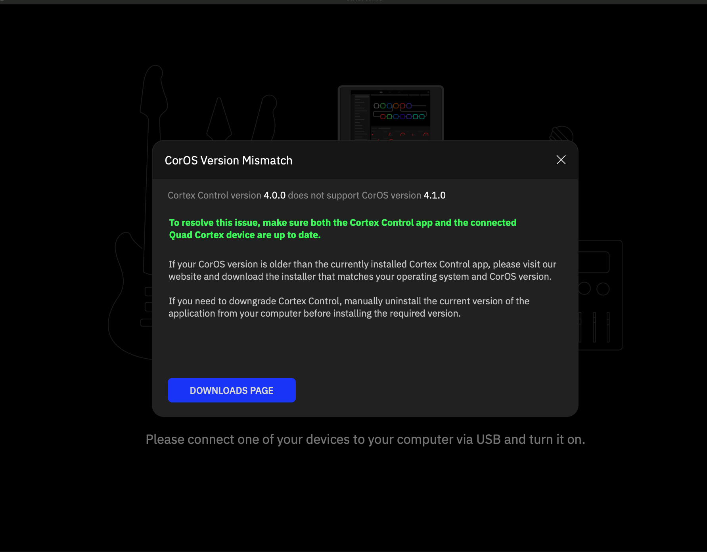Viewport: 707px width, 552px height.
Task: Click the 'Please connect one of your devices' message
Action: 365,439
